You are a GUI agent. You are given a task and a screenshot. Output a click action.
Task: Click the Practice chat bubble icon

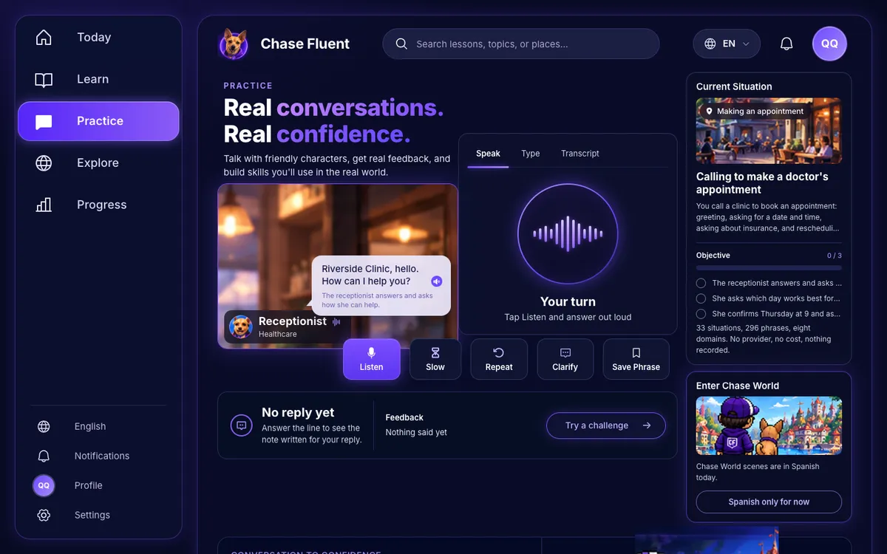(44, 122)
